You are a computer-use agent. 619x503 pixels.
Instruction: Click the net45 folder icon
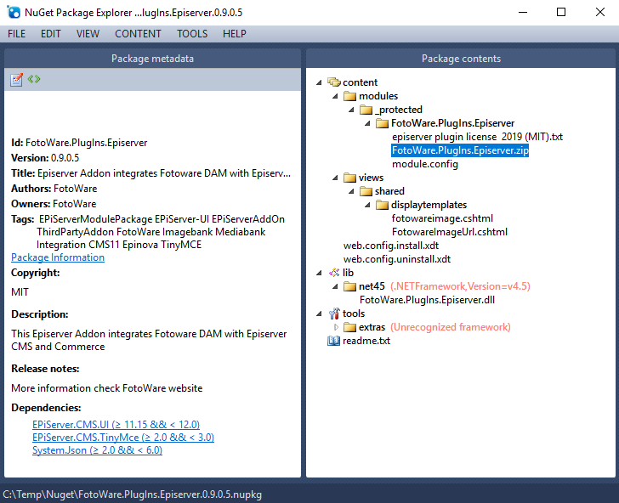click(x=349, y=286)
